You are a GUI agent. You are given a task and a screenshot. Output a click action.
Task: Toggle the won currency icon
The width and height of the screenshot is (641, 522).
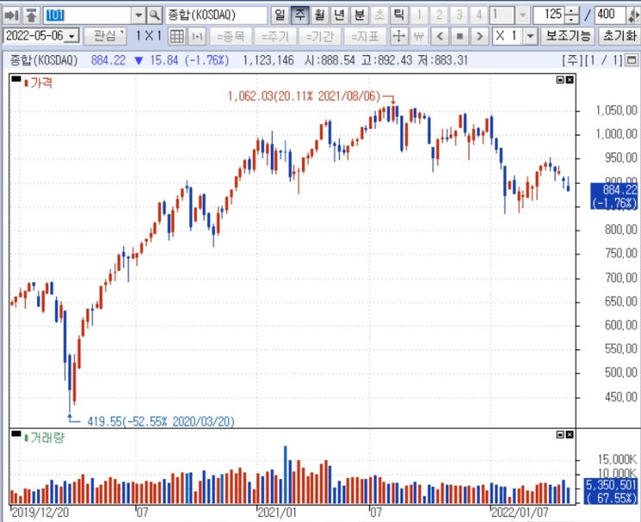[418, 36]
